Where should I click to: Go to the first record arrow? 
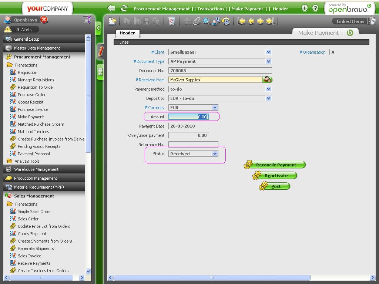point(242,21)
